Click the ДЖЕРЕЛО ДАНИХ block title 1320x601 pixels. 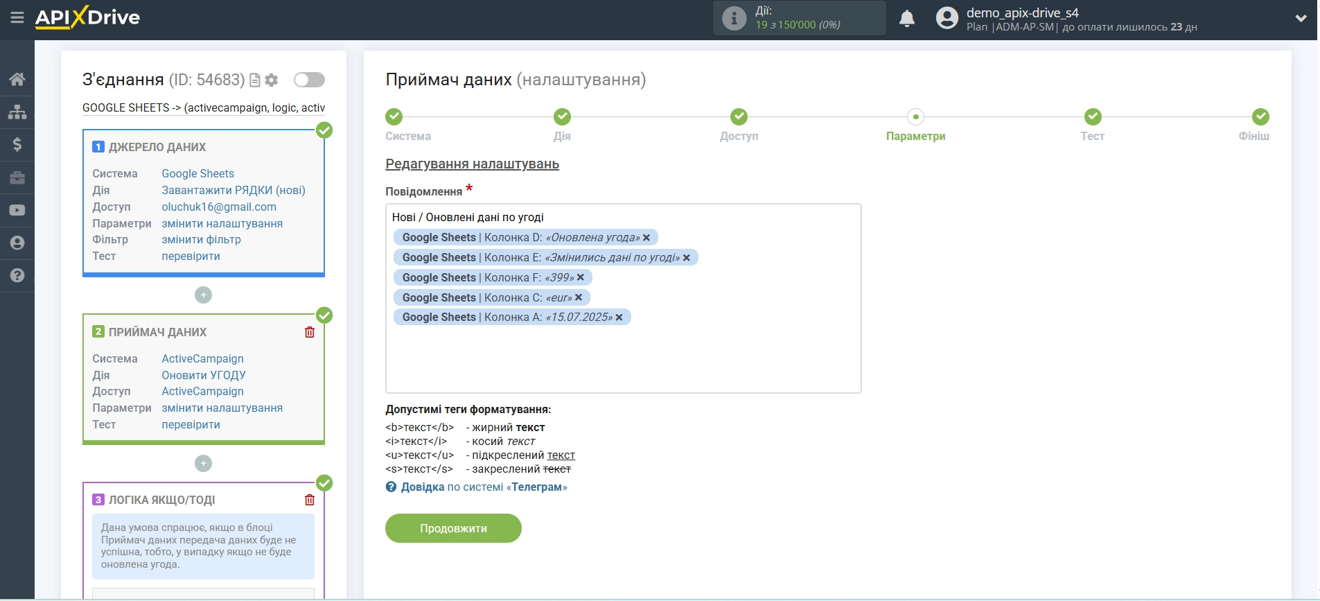pos(157,147)
